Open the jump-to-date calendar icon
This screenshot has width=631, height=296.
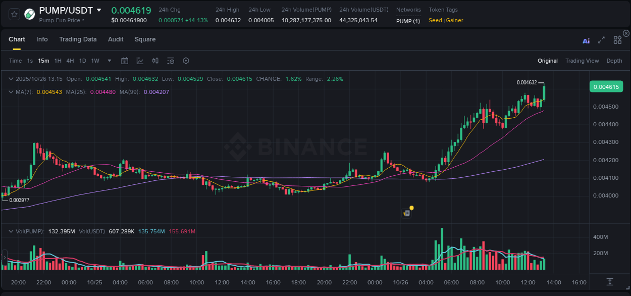[125, 61]
